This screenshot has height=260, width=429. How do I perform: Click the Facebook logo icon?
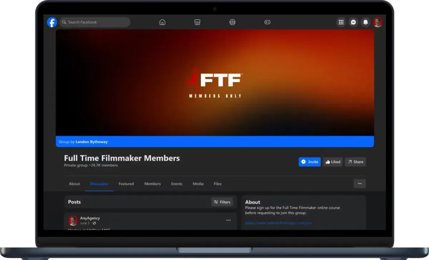click(x=52, y=22)
